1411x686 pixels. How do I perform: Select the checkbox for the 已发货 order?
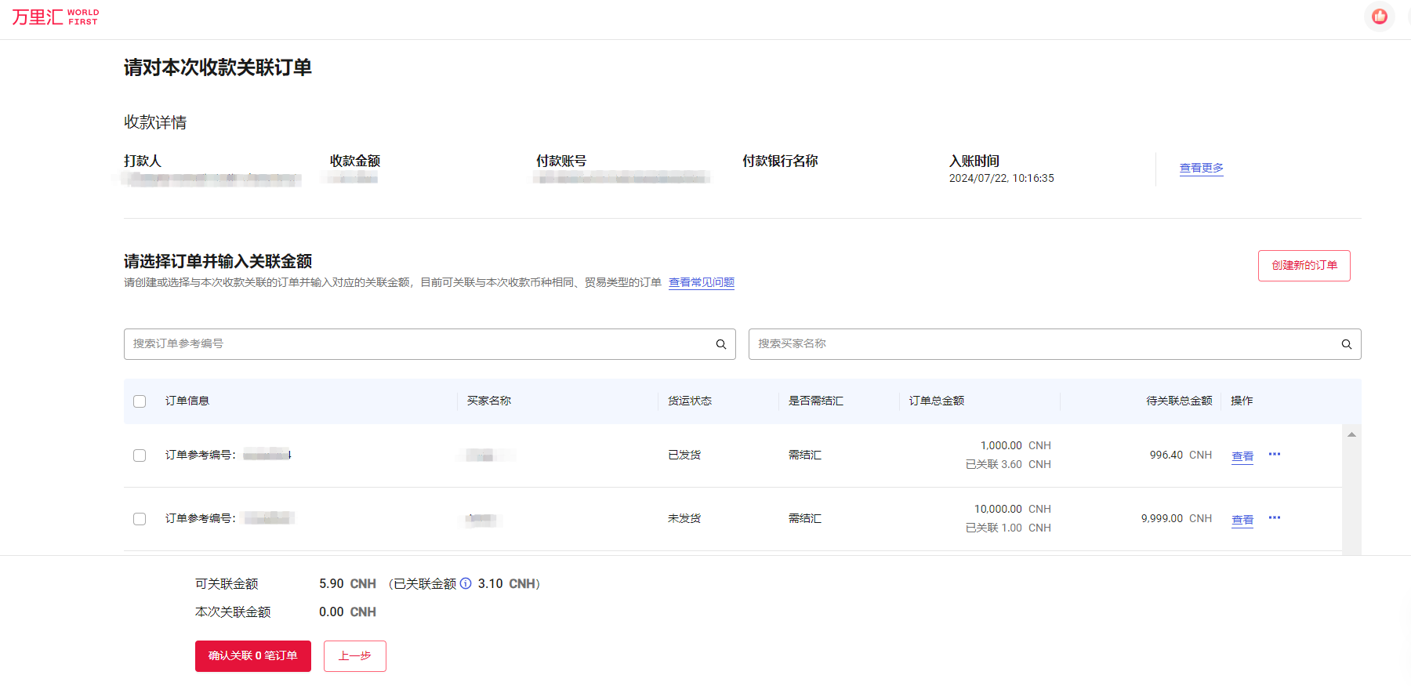[140, 456]
